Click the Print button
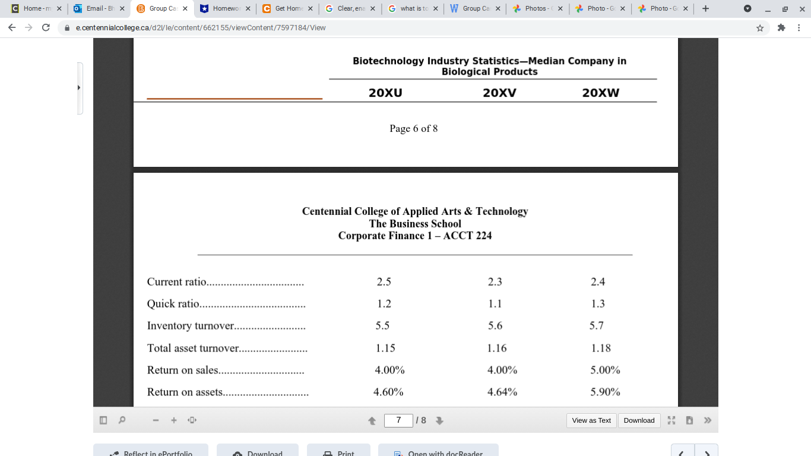 pyautogui.click(x=338, y=450)
